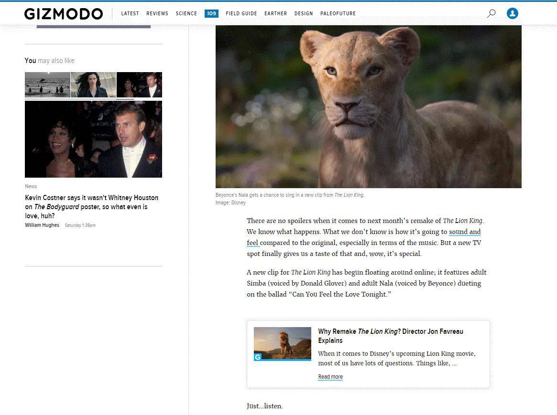Click the Beyonce's Nala image caption

[290, 195]
